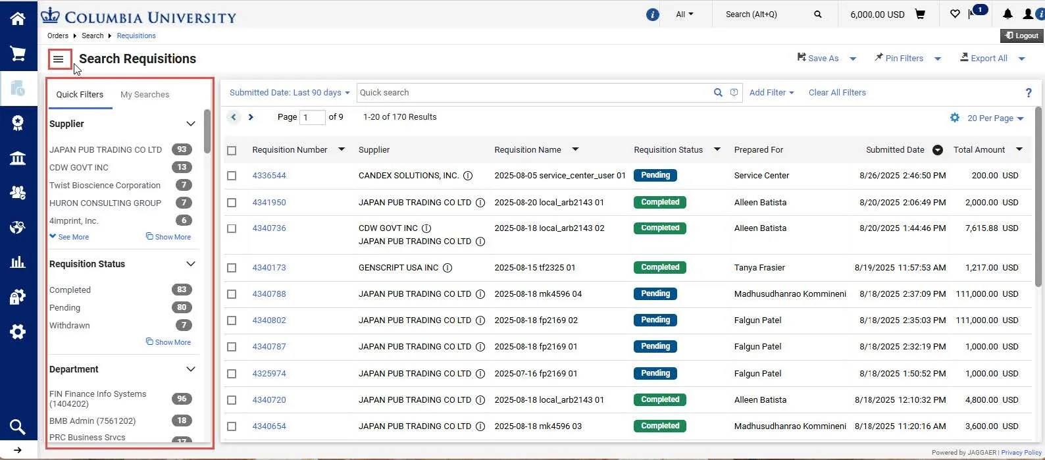Click the info icon near top search
The width and height of the screenshot is (1045, 460).
tap(652, 14)
